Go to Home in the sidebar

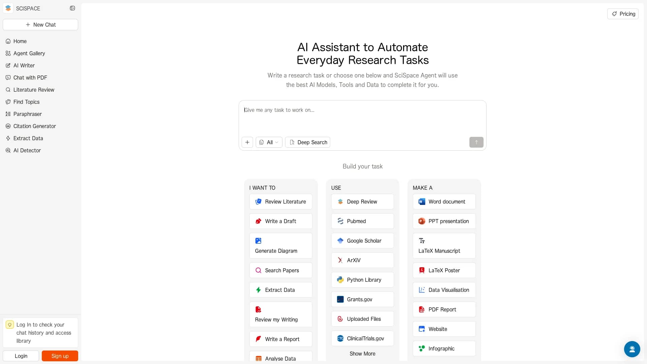tap(40, 41)
